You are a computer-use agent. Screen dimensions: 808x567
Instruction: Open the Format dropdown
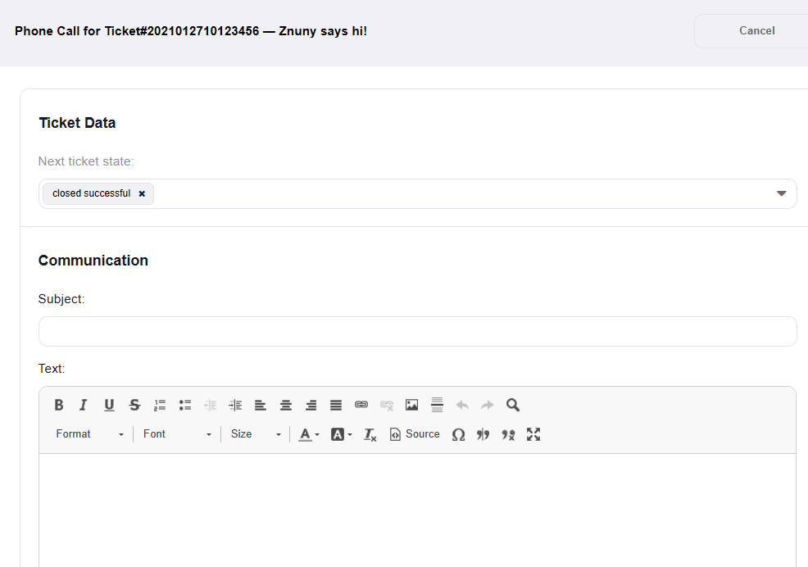coord(90,434)
